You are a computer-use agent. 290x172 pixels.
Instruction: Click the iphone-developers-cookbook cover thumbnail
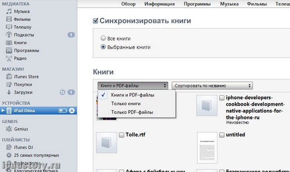click(x=207, y=106)
